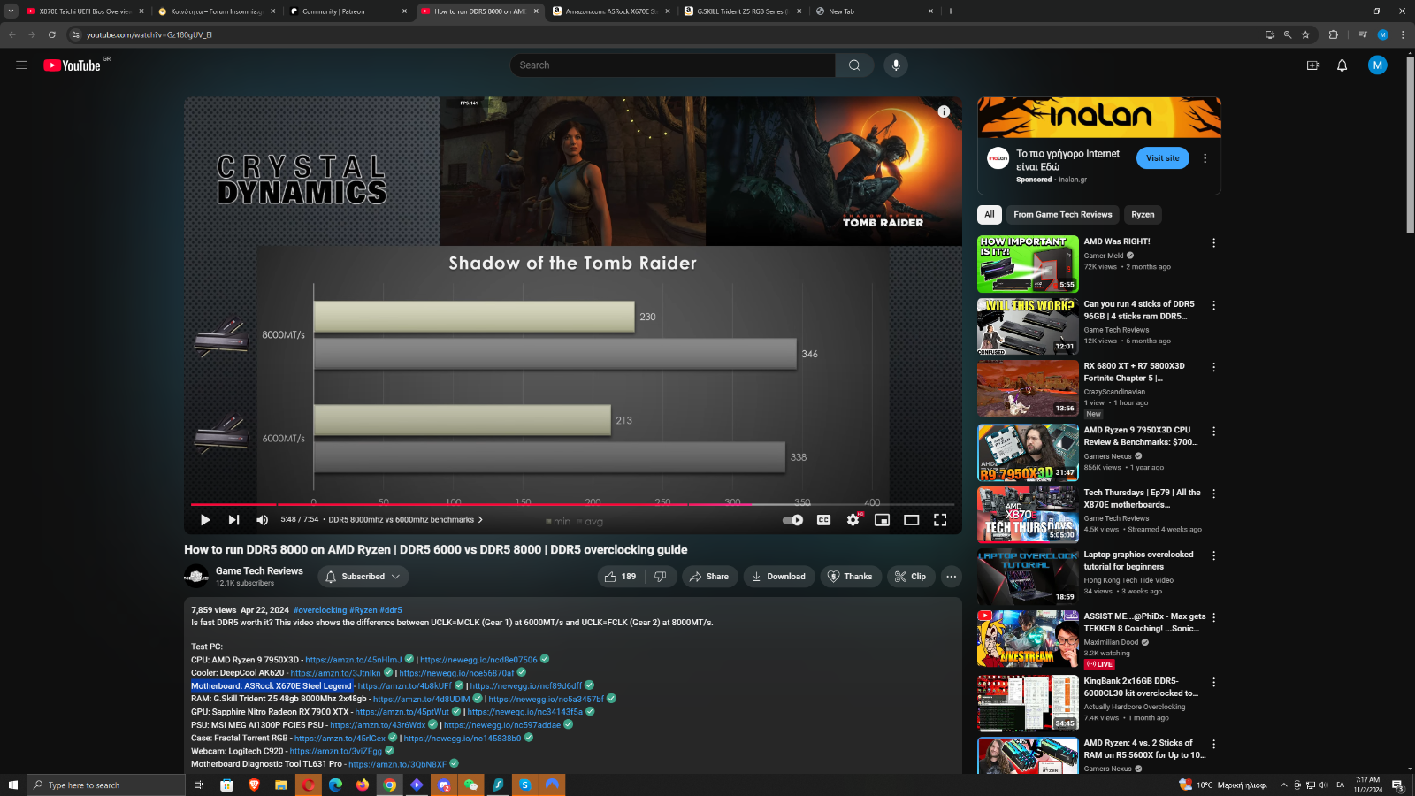Open Firefox from the taskbar

363,785
